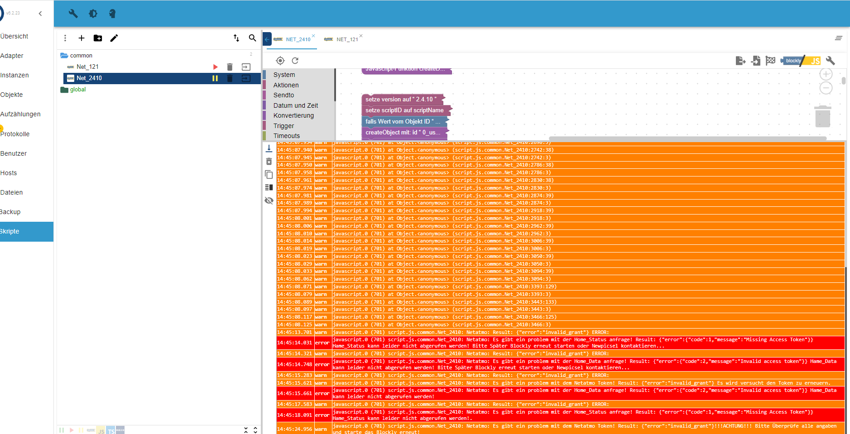Hide the log panel with crossed-eye icon
The image size is (850, 434).
(269, 200)
